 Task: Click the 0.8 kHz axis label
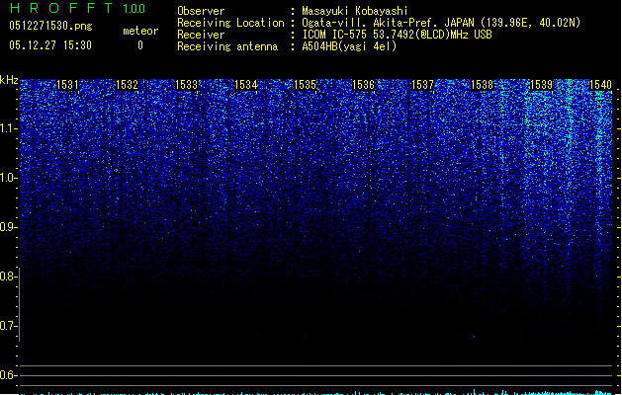[x=9, y=276]
